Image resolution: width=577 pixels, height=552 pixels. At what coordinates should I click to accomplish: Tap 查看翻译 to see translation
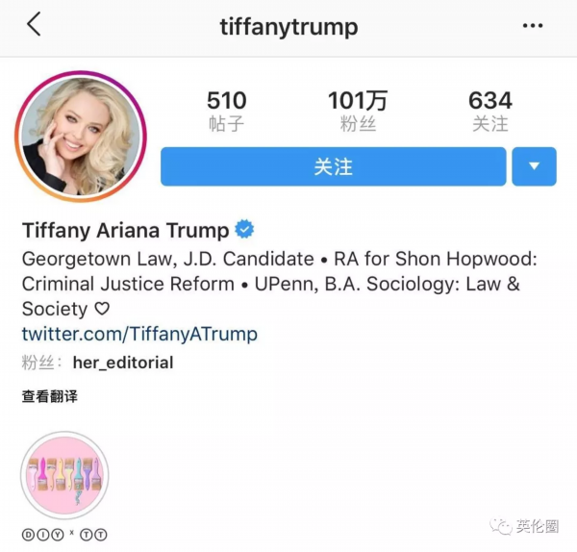click(50, 396)
